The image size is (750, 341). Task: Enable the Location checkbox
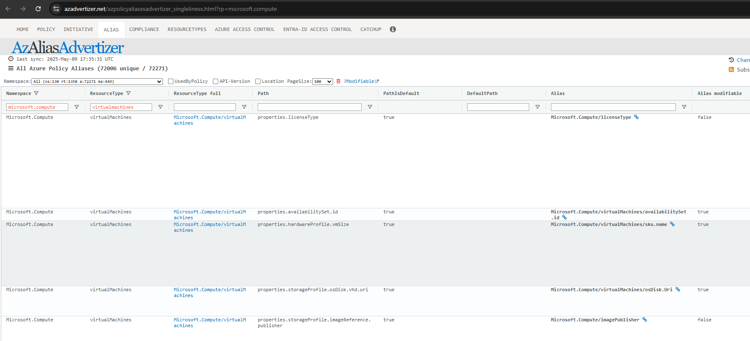pyautogui.click(x=258, y=81)
